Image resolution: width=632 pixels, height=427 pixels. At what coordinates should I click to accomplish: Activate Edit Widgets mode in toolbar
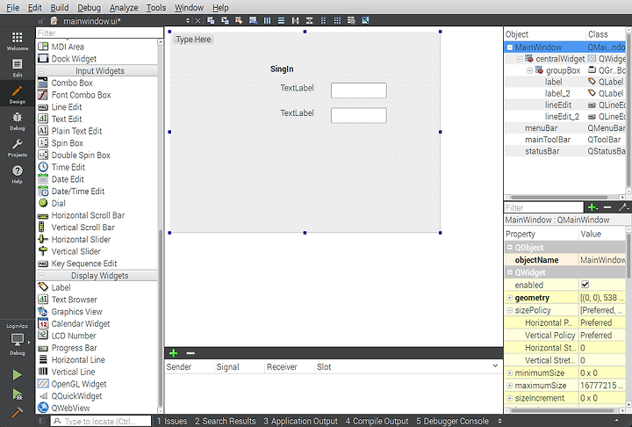211,20
